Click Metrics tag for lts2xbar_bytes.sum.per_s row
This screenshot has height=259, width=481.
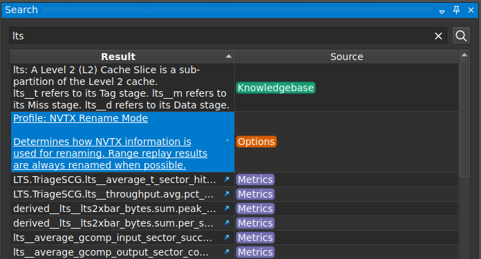[x=255, y=223]
